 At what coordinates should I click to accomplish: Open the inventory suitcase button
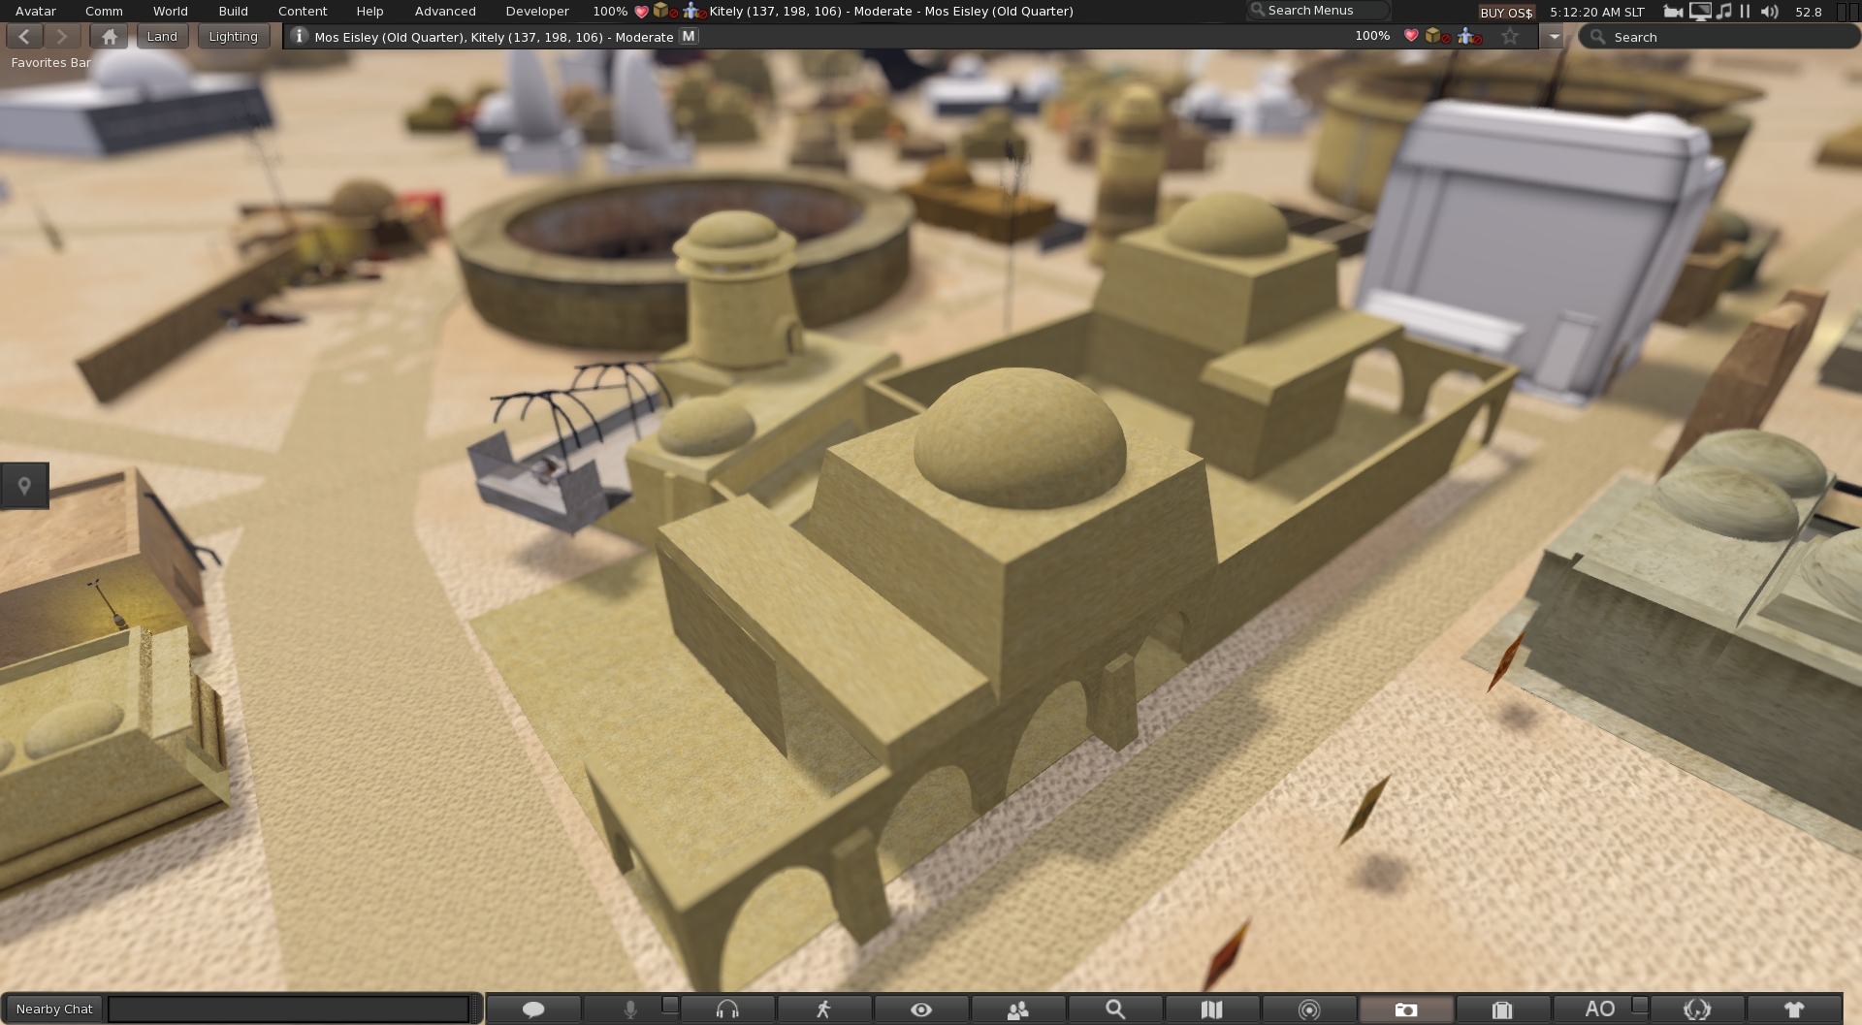point(1503,1009)
